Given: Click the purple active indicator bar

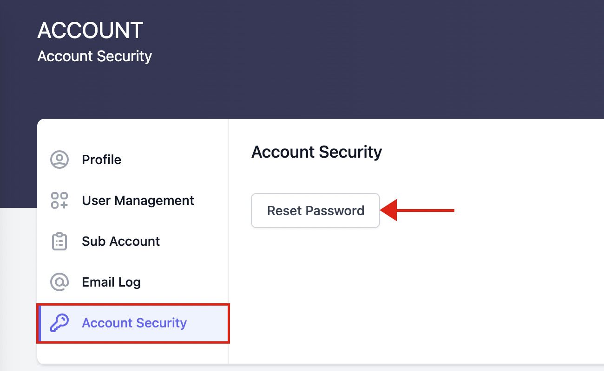Looking at the screenshot, I should pyautogui.click(x=40, y=323).
